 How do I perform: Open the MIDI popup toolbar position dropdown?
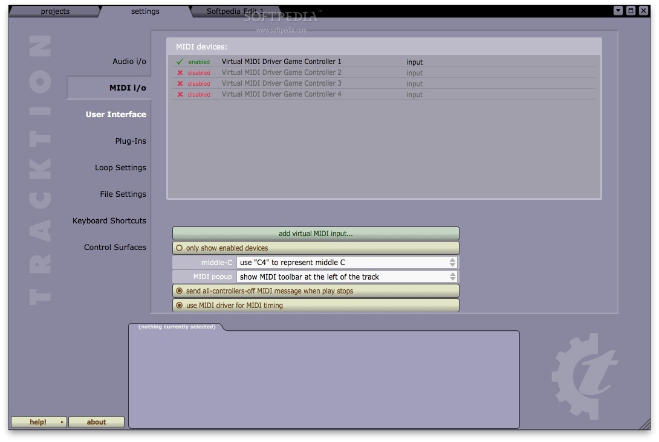[347, 277]
